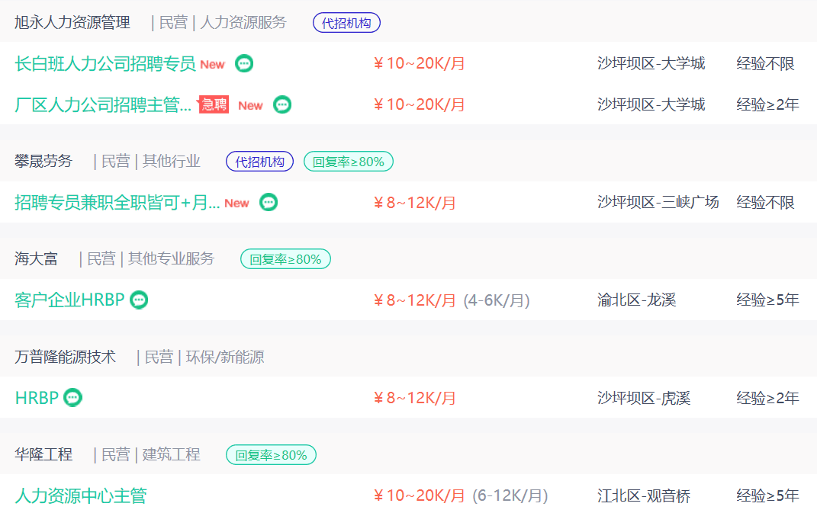Start chat for 招聘专员兼职全职皆可 job

coord(269,202)
